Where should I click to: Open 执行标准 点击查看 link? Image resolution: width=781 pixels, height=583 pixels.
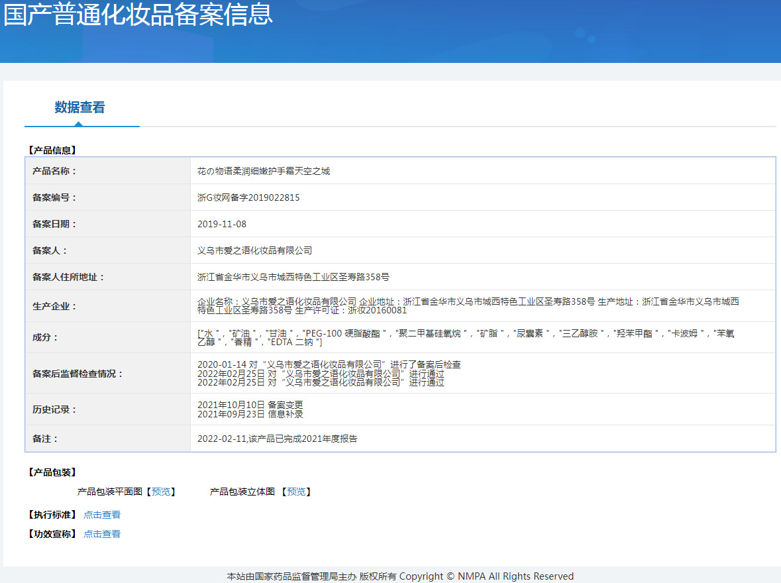[102, 515]
